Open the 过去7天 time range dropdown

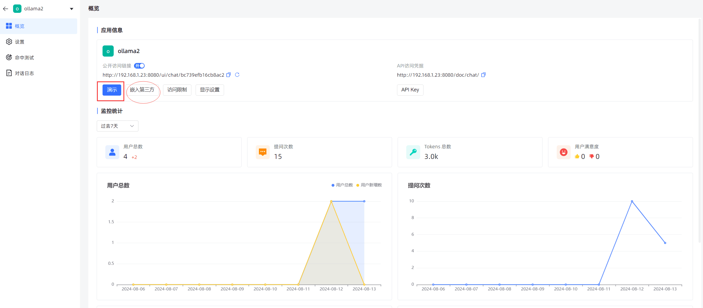[117, 126]
